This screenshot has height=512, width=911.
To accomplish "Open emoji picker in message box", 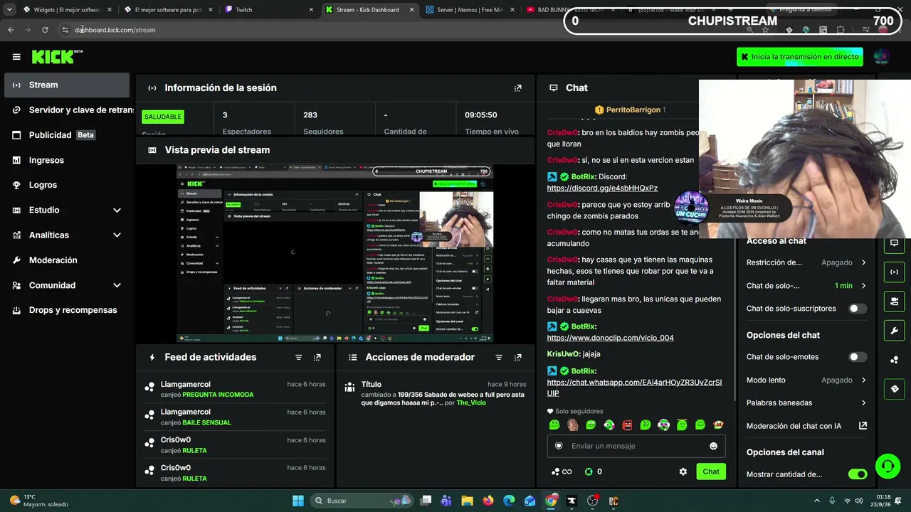I will pyautogui.click(x=714, y=446).
